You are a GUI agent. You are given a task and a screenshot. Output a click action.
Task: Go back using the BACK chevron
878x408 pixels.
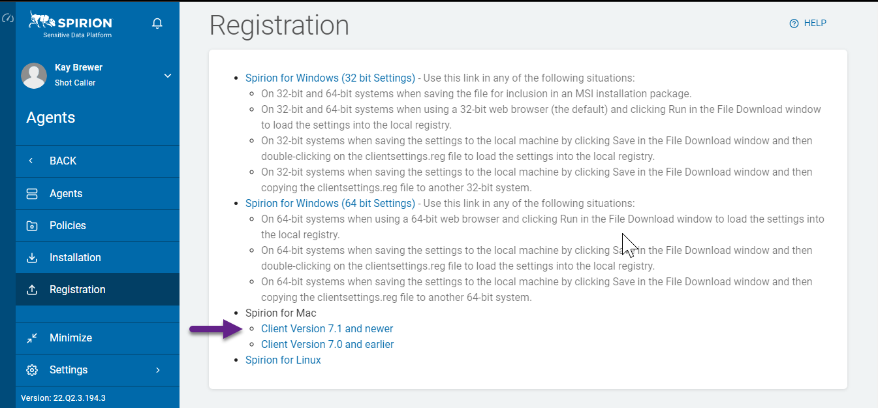click(31, 161)
